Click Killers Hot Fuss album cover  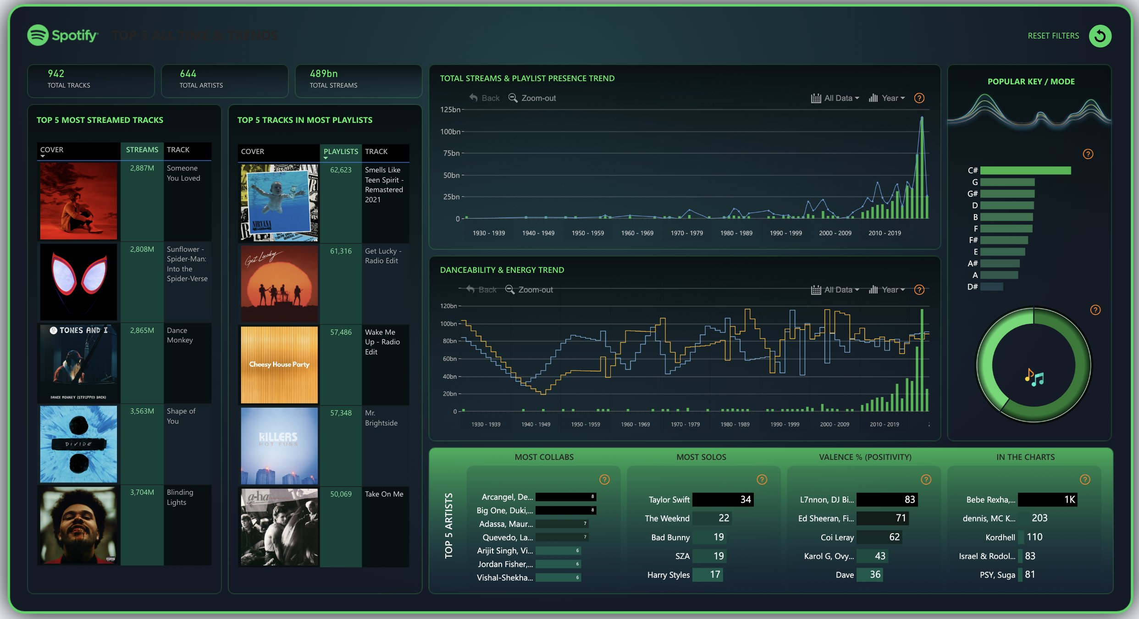pos(279,446)
